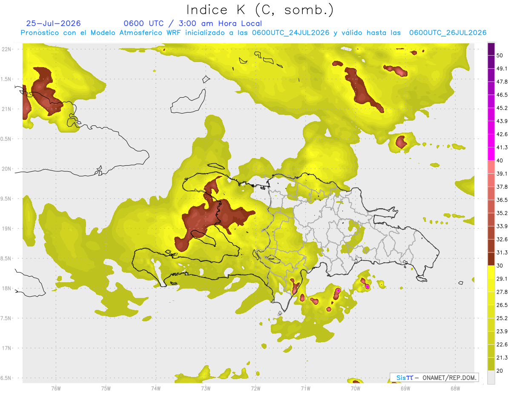Click the color bar value '49.1'
This screenshot has width=511, height=394.
pos(502,68)
